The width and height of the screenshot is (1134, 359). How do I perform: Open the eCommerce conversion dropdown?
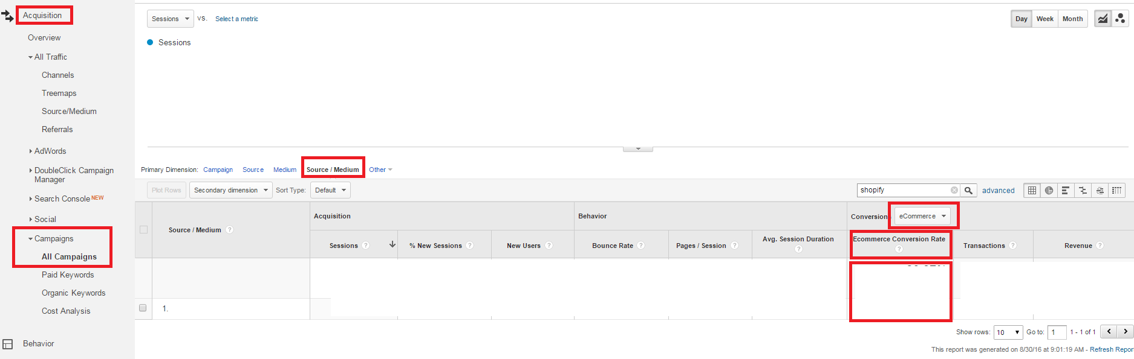pos(922,216)
